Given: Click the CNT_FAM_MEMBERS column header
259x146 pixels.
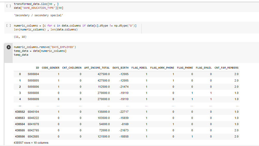Looking at the screenshot, I should 226,68.
